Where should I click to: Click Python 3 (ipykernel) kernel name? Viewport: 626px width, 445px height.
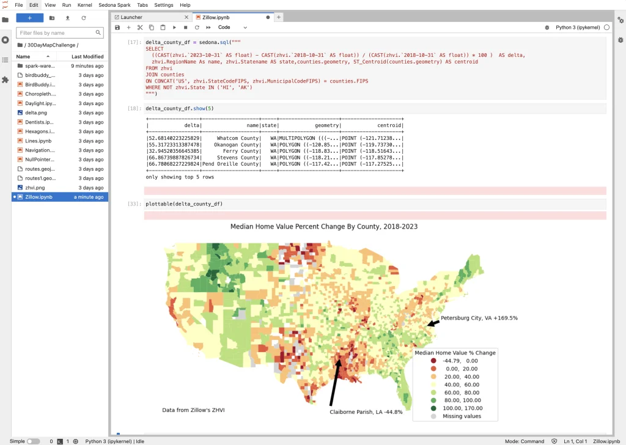tap(578, 28)
